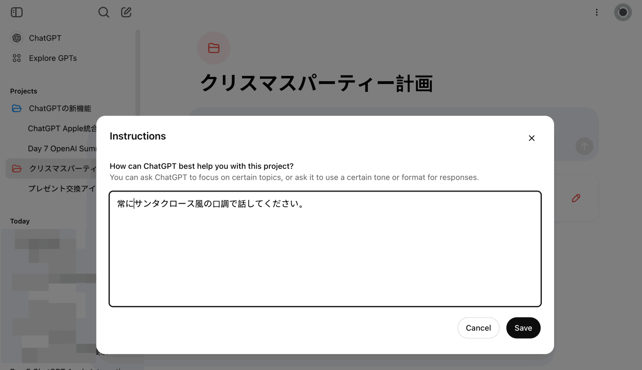Screen dimensions: 642x370
Task: Open Explore GPTs in sidebar
Action: [x=52, y=58]
